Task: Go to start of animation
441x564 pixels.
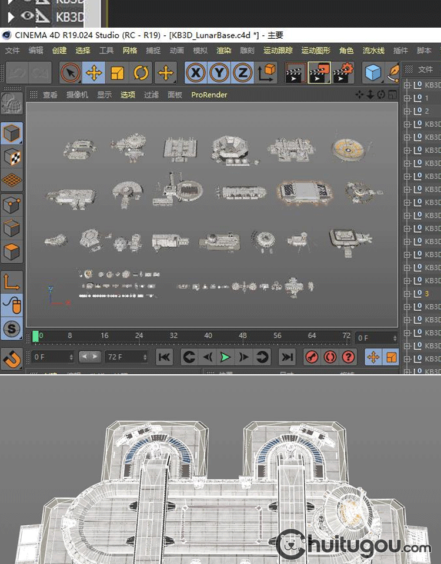Action: coord(165,357)
